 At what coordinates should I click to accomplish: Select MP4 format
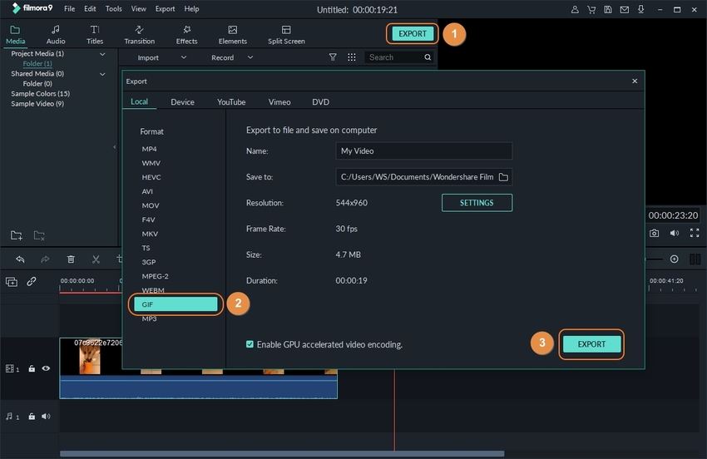(x=149, y=149)
